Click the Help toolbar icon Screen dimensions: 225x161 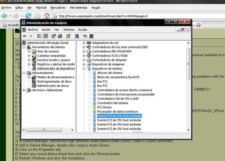68,36
